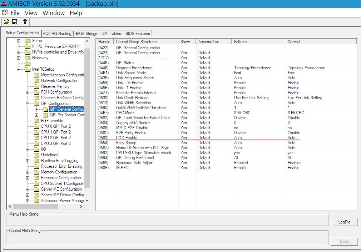The width and height of the screenshot is (361, 252).
Task: Click the QPI Configuration folder icon
Action: tap(36, 104)
